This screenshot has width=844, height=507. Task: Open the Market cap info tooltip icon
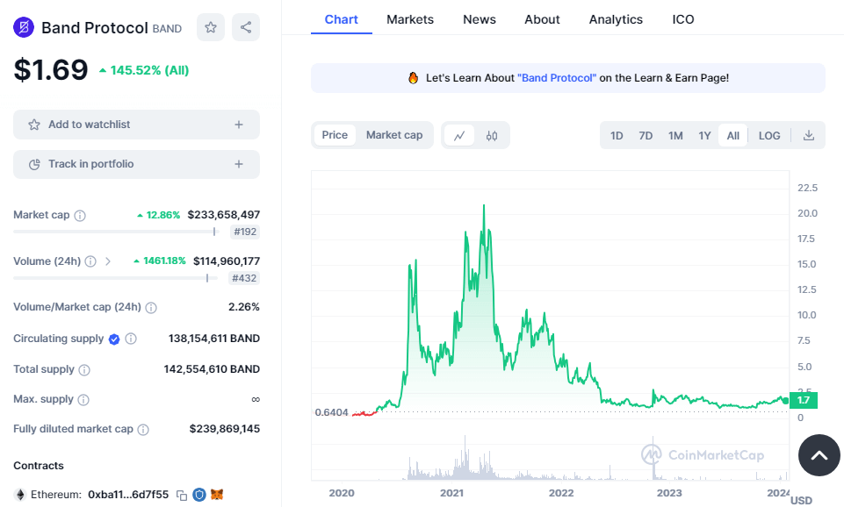point(80,215)
